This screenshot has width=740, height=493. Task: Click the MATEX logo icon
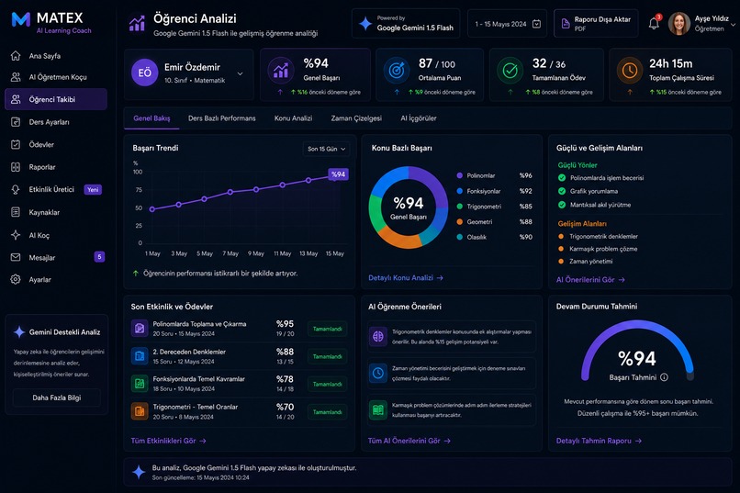tap(21, 19)
